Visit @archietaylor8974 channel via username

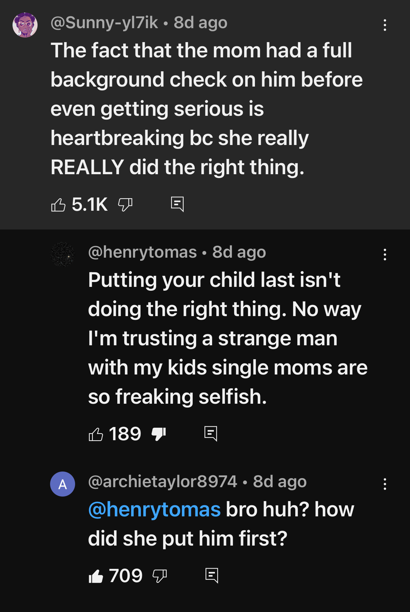click(x=163, y=482)
